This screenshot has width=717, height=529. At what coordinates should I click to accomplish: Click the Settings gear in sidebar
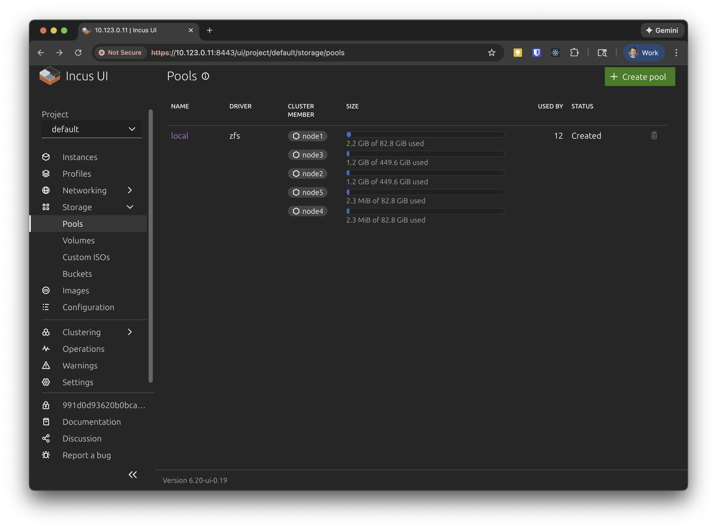(x=46, y=382)
